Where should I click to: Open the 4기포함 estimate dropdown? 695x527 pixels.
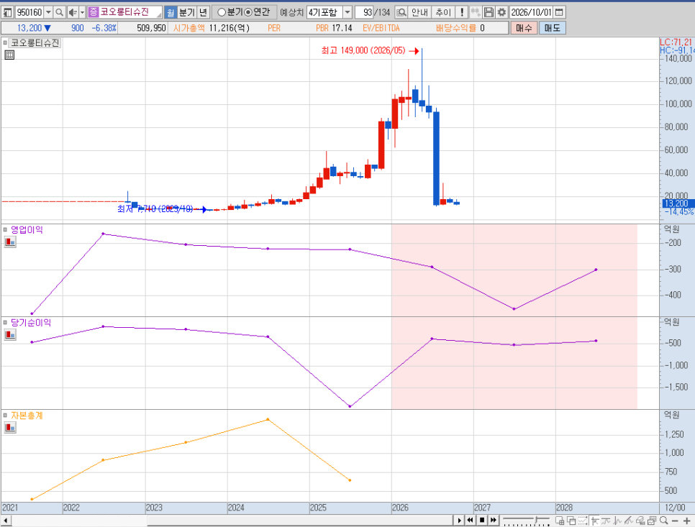pyautogui.click(x=348, y=12)
